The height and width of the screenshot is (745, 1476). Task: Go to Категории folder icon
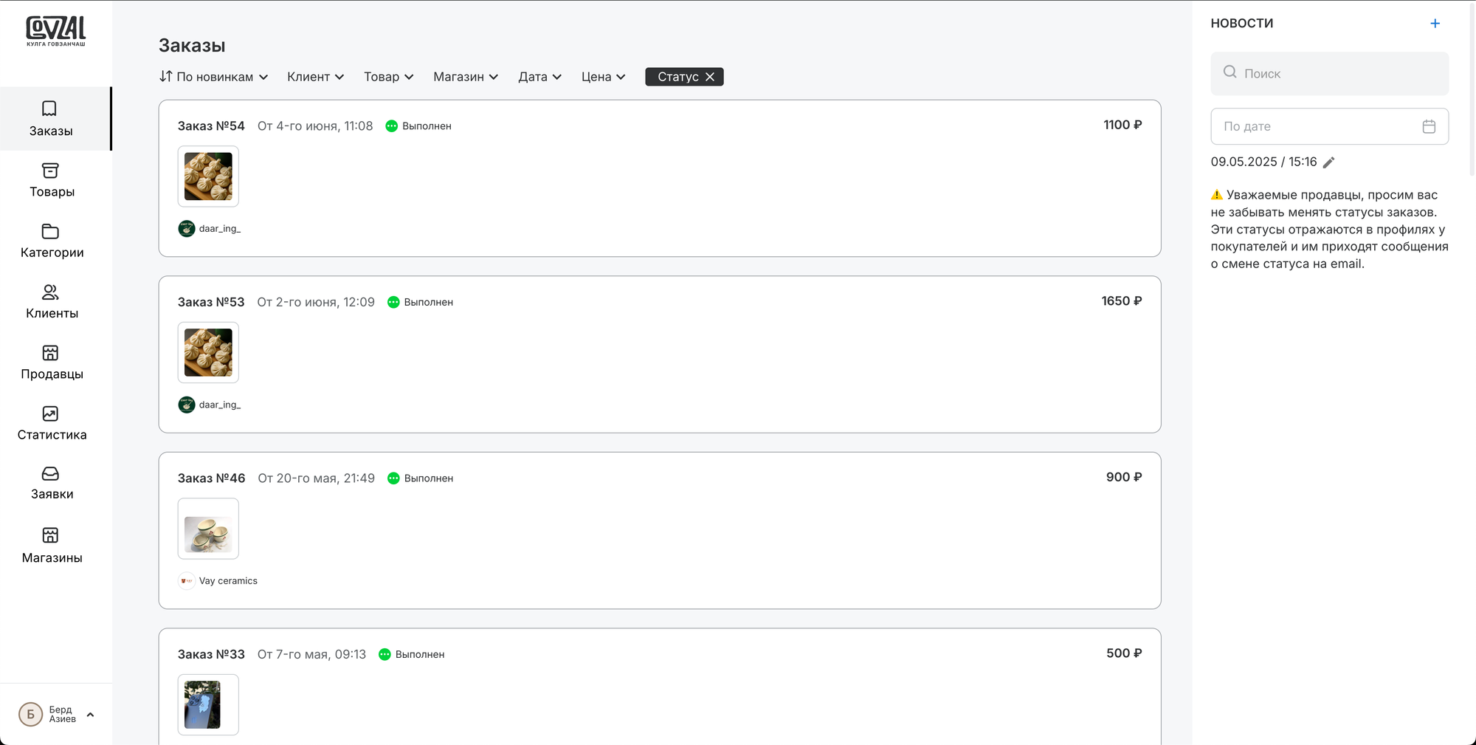pos(50,232)
